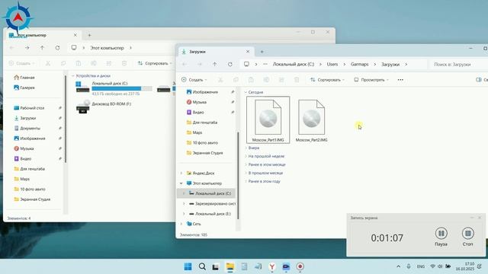Click monitor icon in Загрузки address bar
The width and height of the screenshot is (488, 274).
pyautogui.click(x=246, y=64)
